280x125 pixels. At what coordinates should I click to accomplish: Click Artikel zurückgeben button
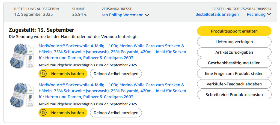(x=234, y=52)
